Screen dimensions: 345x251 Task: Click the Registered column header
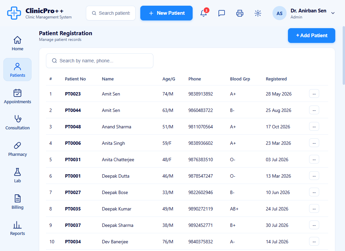pos(276,79)
